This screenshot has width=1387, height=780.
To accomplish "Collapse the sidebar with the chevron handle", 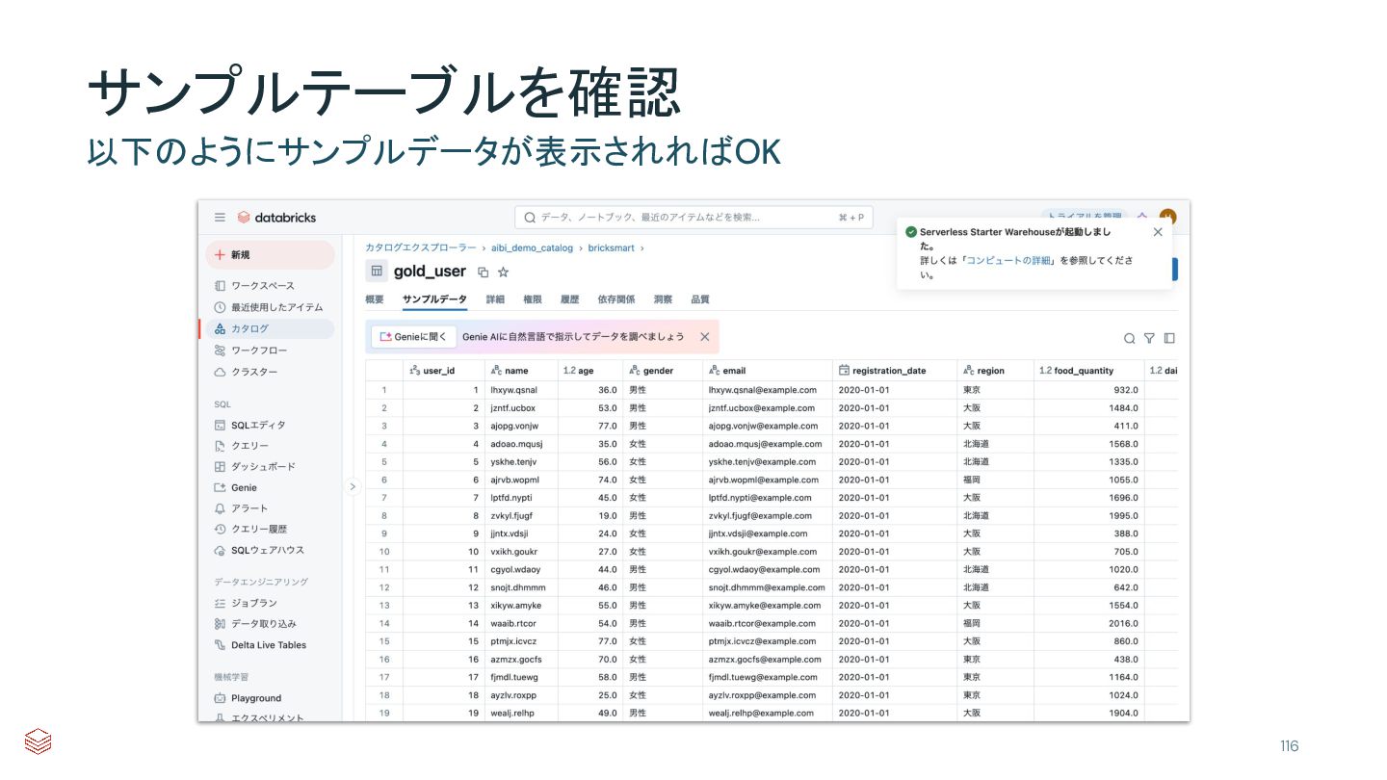I will (x=352, y=487).
